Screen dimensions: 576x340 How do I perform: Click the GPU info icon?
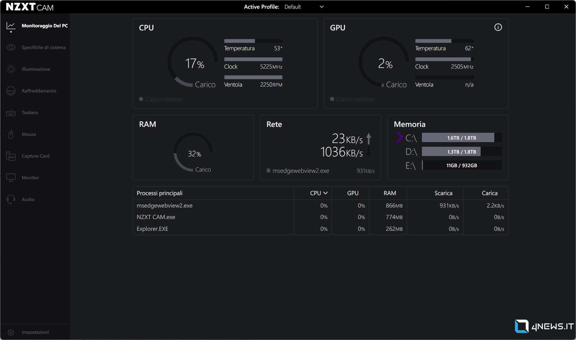pyautogui.click(x=498, y=27)
